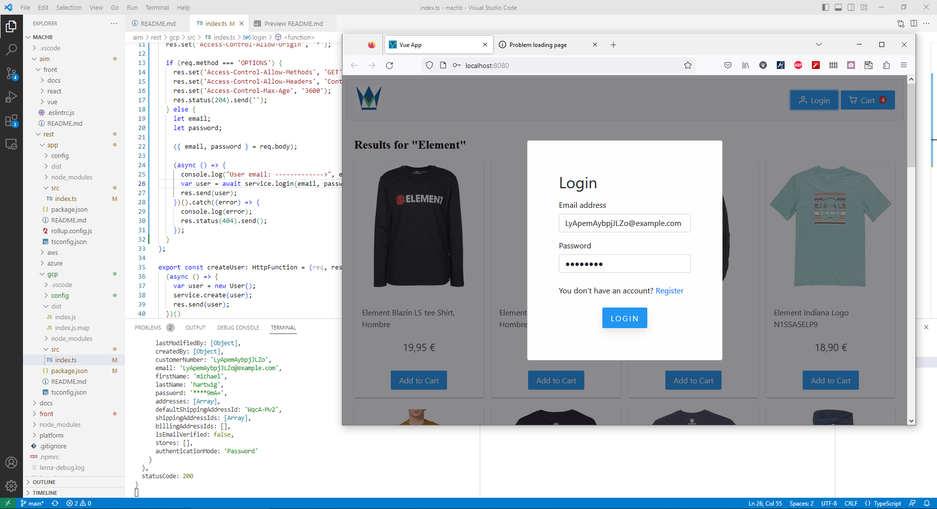Open the Selection menu
Image resolution: width=937 pixels, height=509 pixels.
point(69,7)
